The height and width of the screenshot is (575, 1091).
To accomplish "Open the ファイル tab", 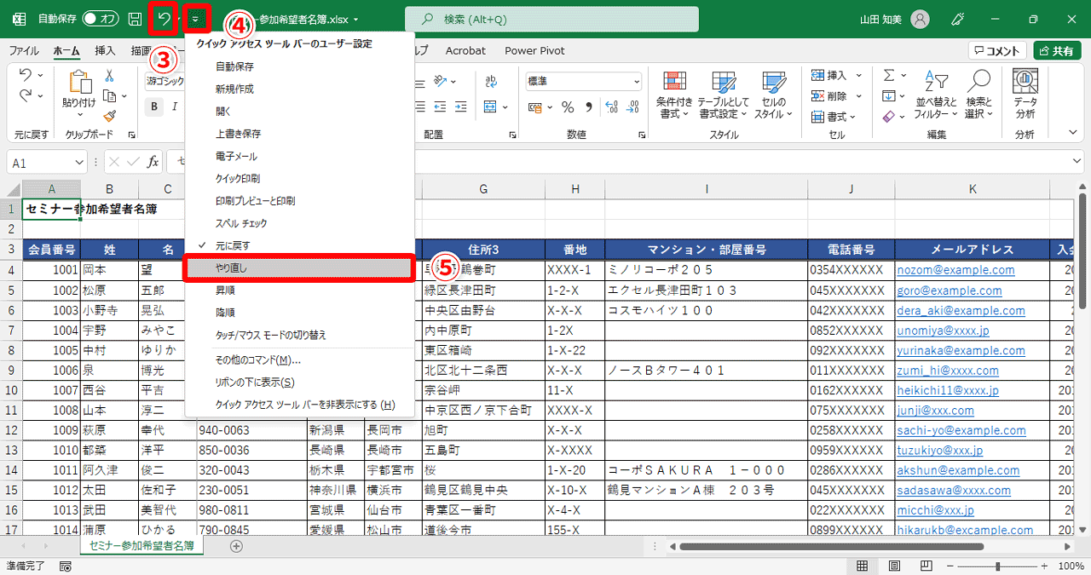I will [x=24, y=51].
